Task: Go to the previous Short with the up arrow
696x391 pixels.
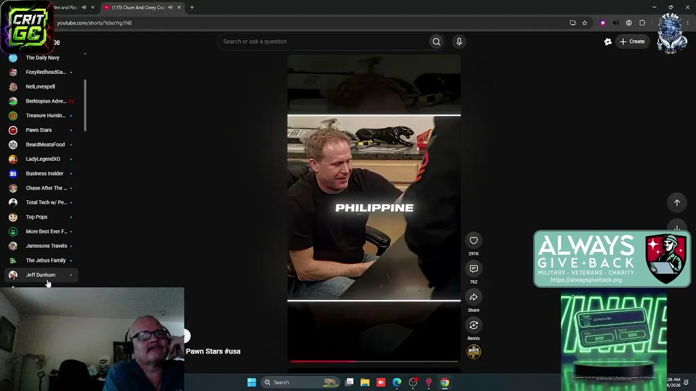Action: click(677, 203)
